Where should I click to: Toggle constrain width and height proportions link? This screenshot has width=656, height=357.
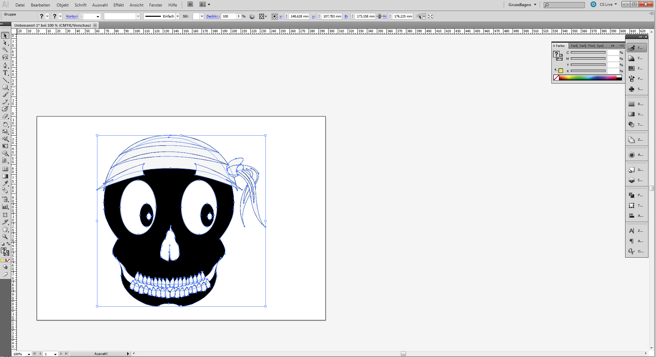[380, 16]
